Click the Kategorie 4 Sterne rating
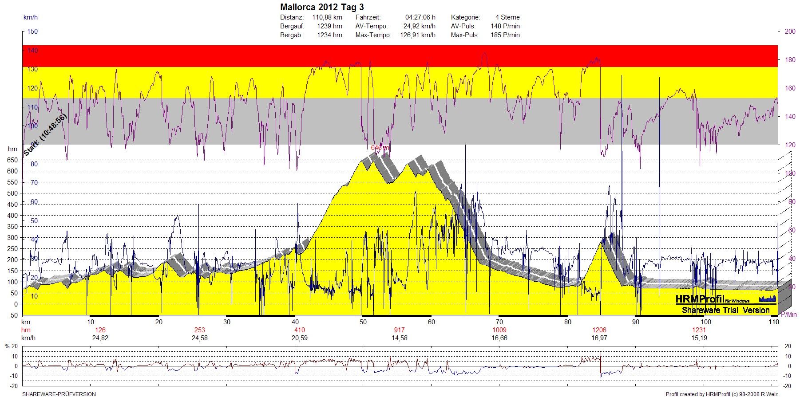The height and width of the screenshot is (397, 800). (x=507, y=17)
